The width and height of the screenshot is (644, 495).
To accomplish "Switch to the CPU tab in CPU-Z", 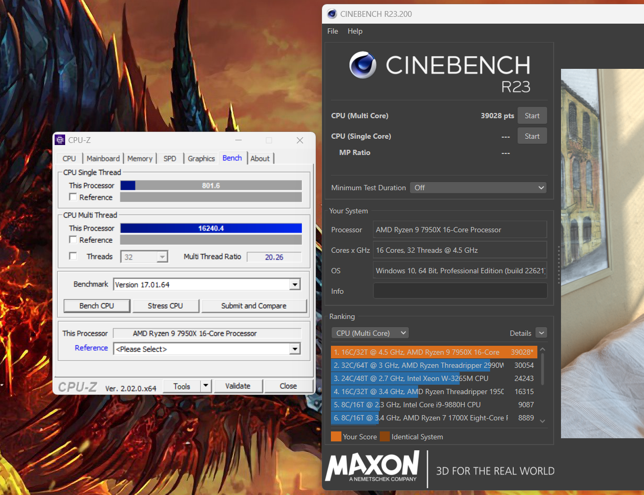I will tap(69, 158).
